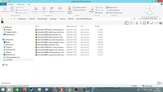Toggle the pane layout button in toolbar
163x92 pixels.
pyautogui.click(x=127, y=23)
